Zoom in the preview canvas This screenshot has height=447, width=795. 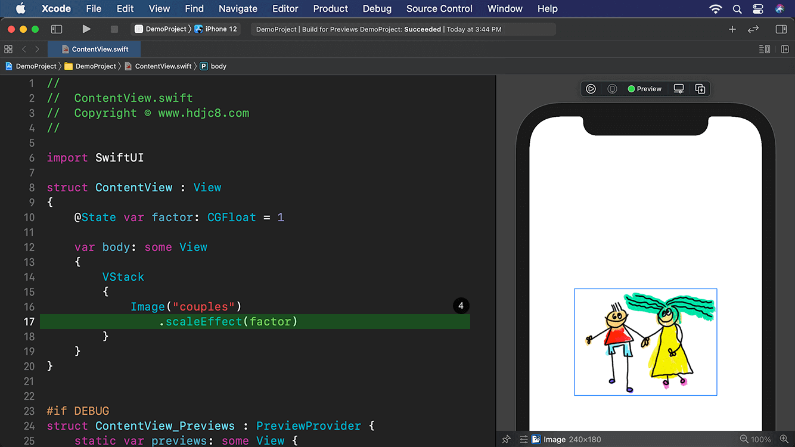click(x=784, y=439)
